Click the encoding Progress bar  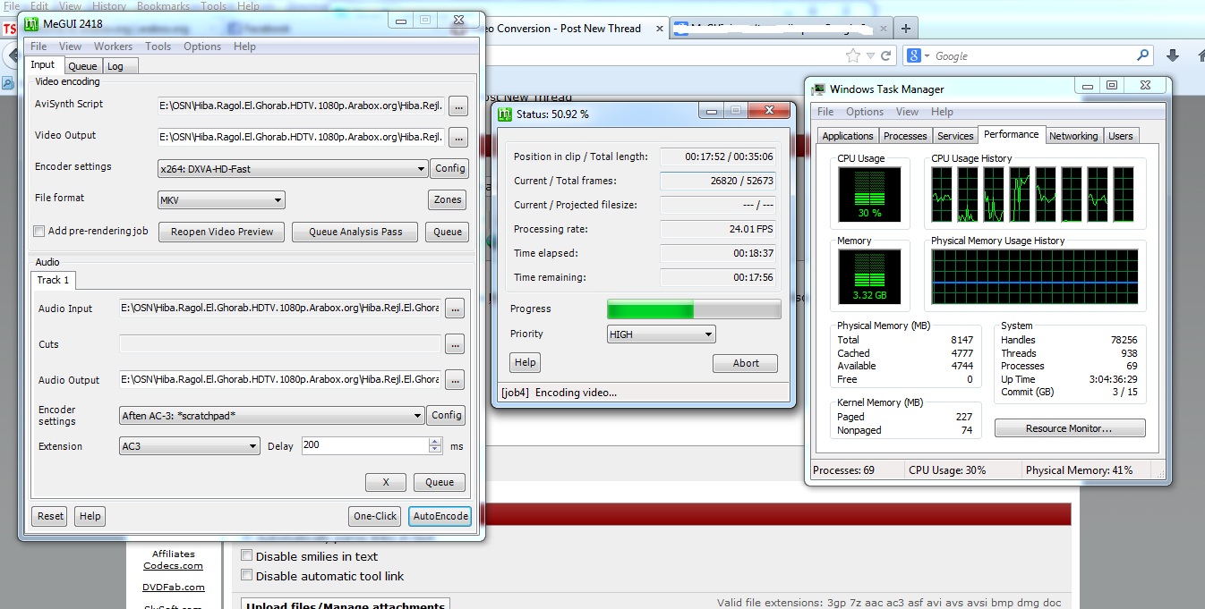click(694, 309)
